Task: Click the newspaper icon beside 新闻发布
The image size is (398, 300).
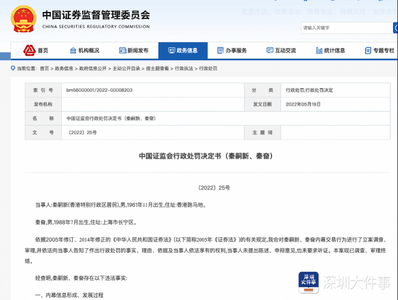Action: pyautogui.click(x=122, y=51)
